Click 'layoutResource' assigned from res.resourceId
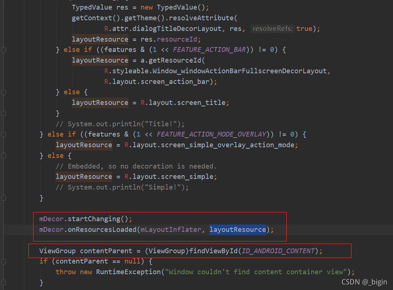This screenshot has width=393, height=290. tap(100, 39)
